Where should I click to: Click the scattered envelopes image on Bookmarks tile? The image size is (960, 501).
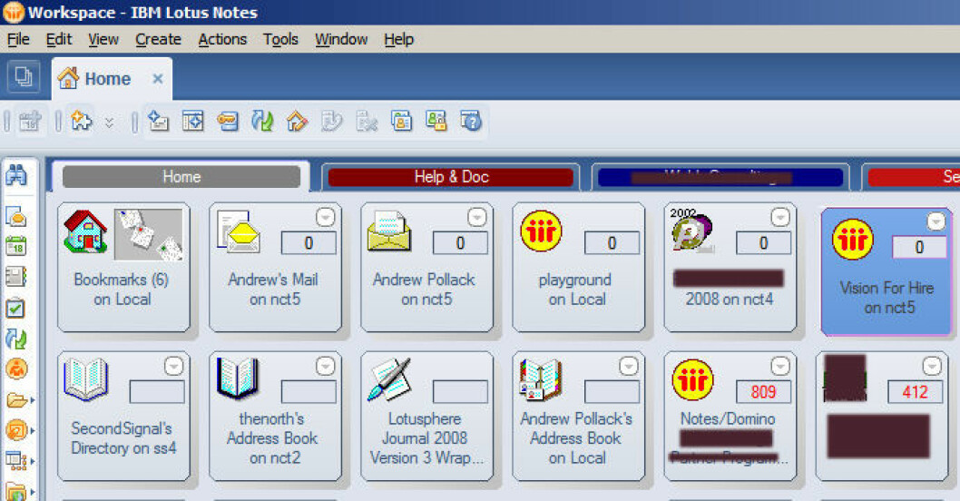click(149, 234)
